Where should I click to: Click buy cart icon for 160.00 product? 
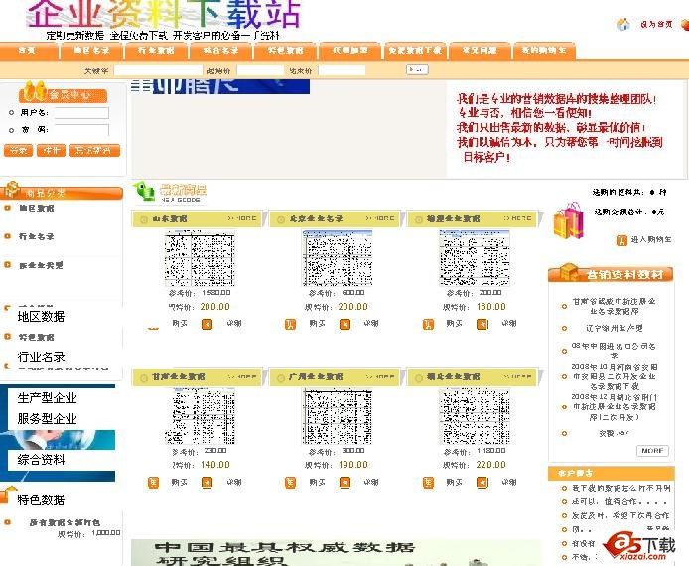point(428,325)
